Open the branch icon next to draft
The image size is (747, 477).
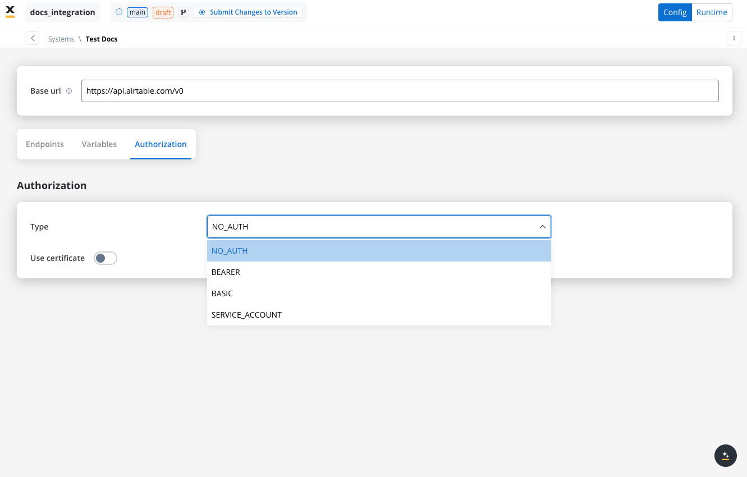pos(184,12)
